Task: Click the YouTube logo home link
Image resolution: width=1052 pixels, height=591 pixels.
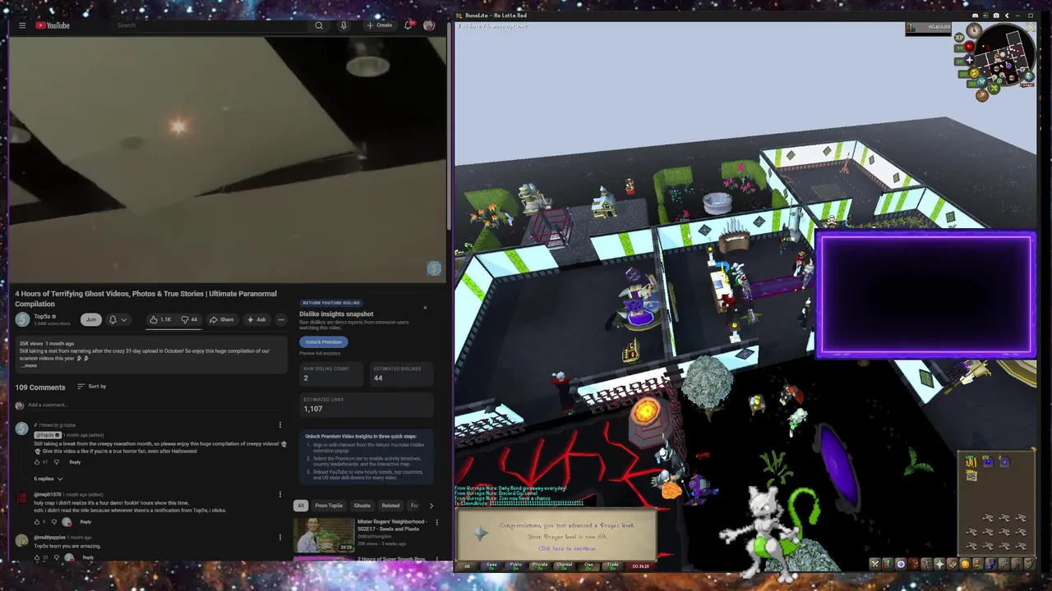Action: pos(53,25)
